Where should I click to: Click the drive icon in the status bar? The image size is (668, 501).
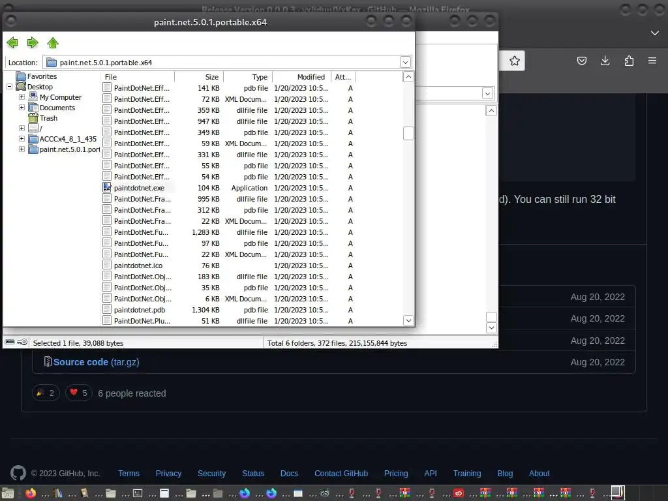(10, 342)
